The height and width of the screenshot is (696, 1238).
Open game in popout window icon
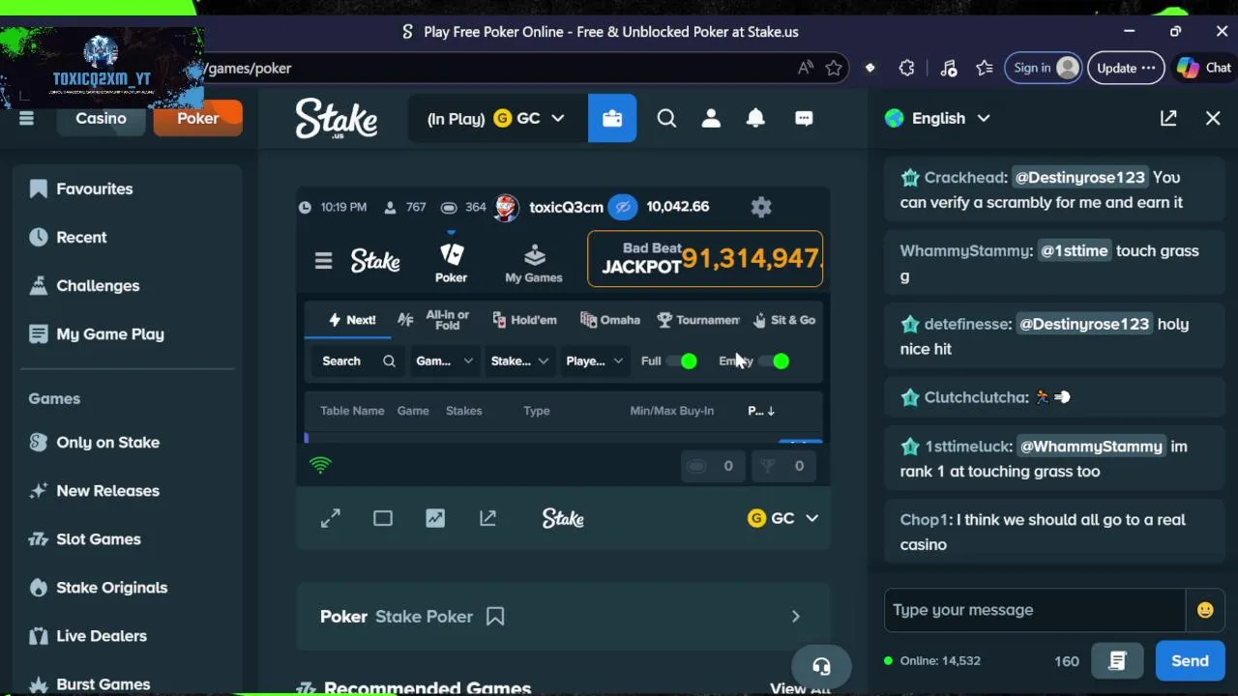click(487, 519)
